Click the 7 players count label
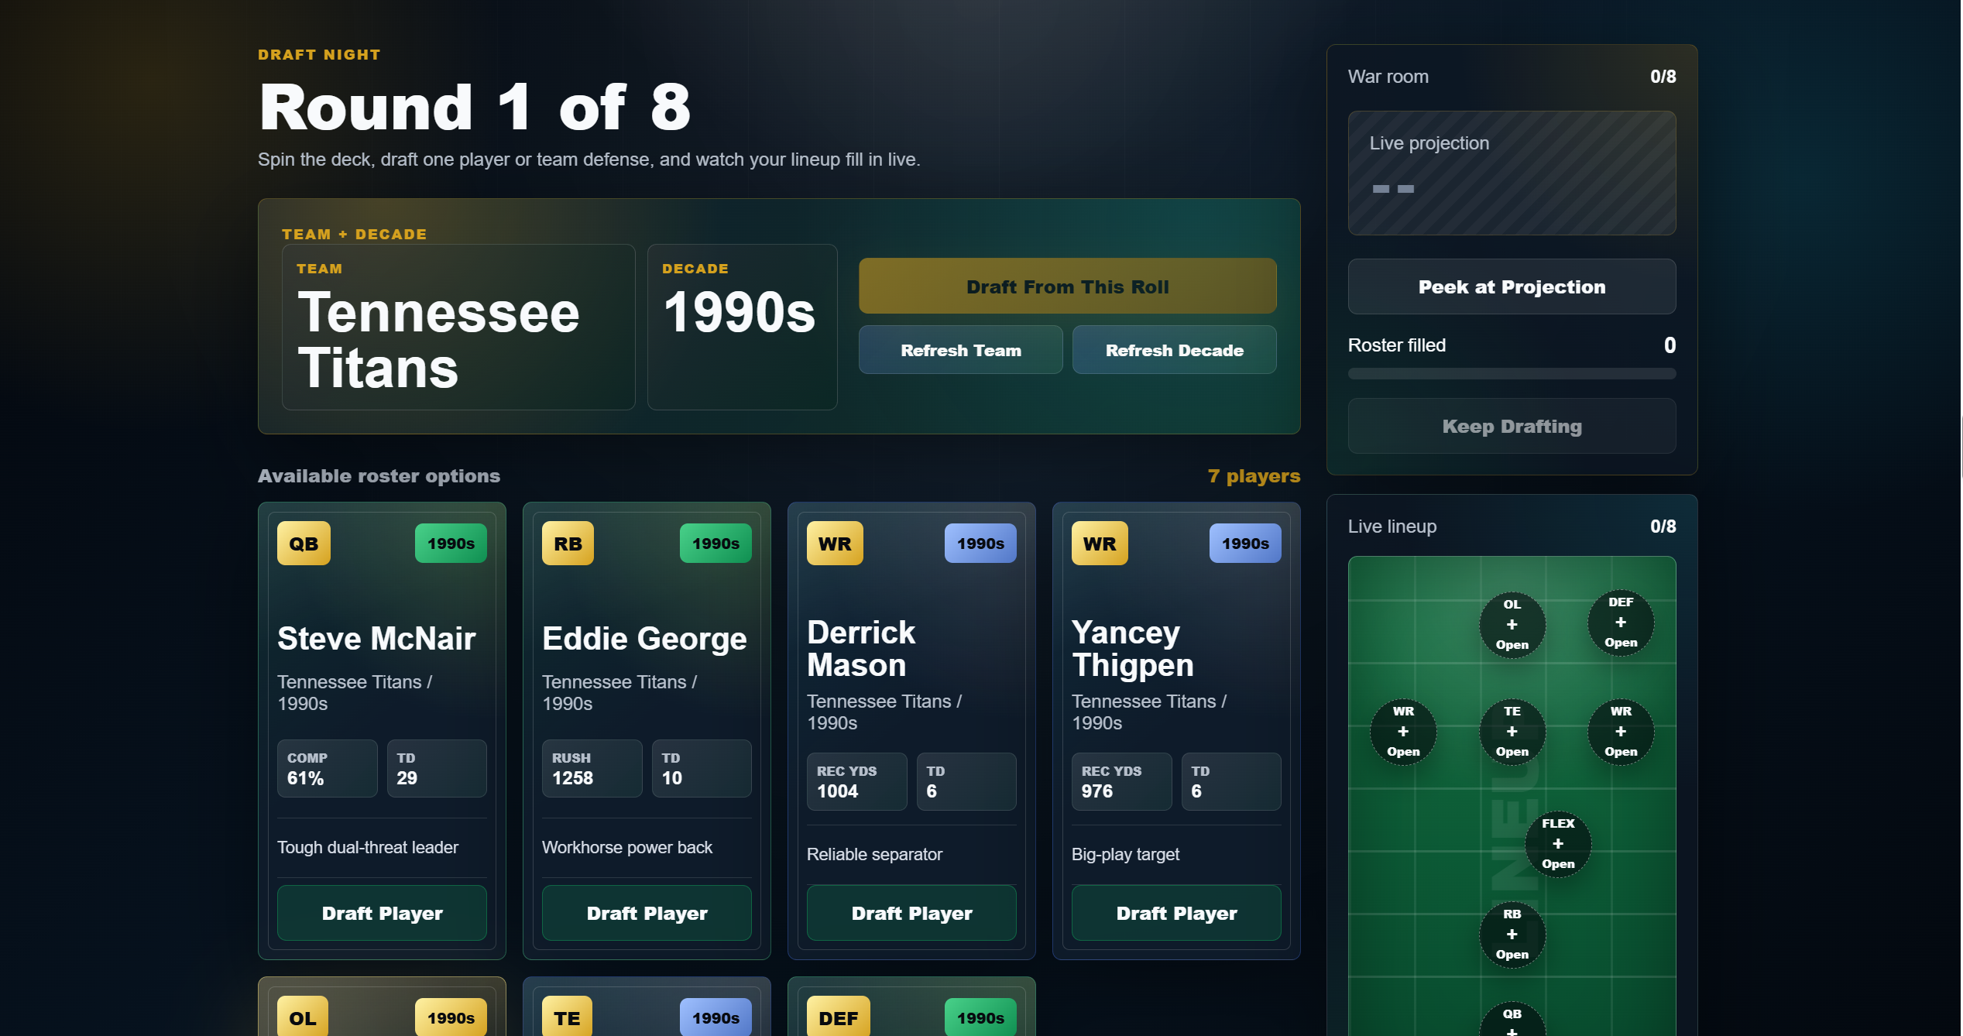Viewport: 1963px width, 1036px height. pyautogui.click(x=1254, y=476)
